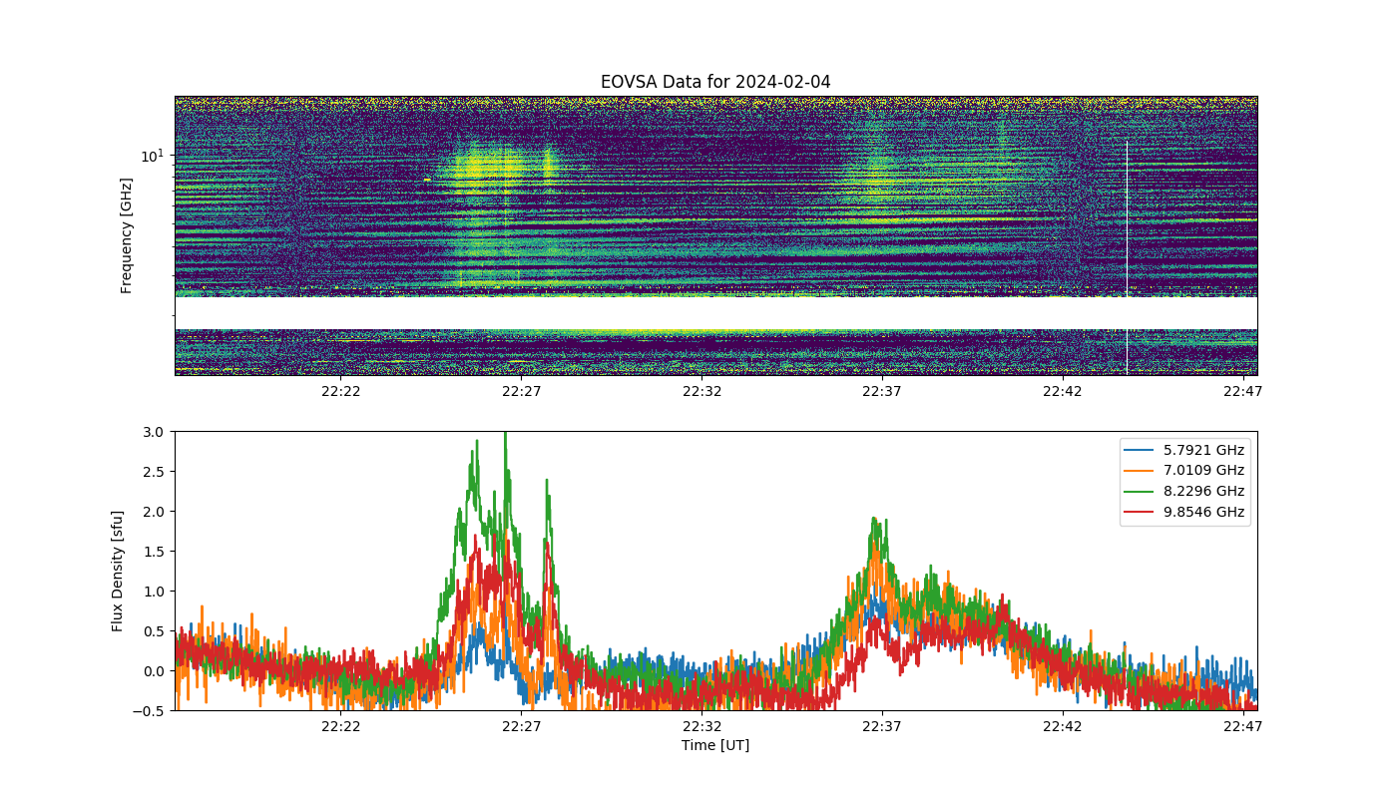The image size is (1397, 798).
Task: Click the 3.0 flux density tick label
Action: coord(153,432)
